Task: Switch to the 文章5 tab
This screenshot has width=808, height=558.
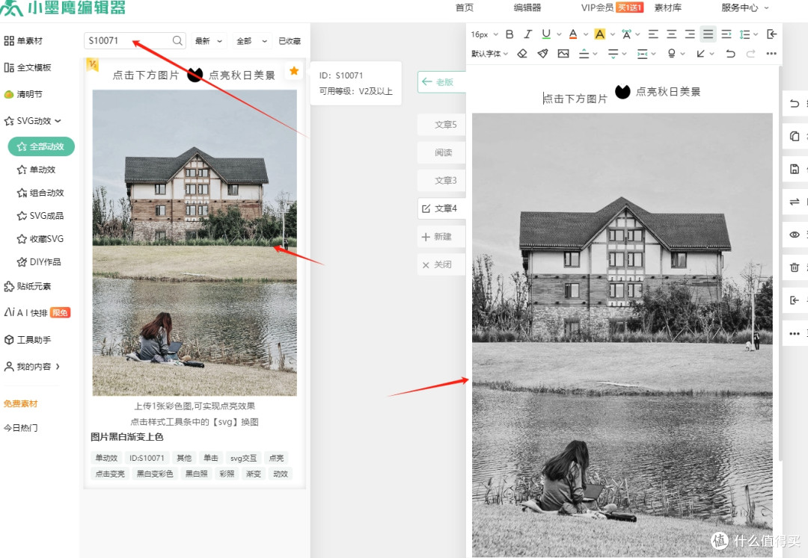Action: [441, 125]
